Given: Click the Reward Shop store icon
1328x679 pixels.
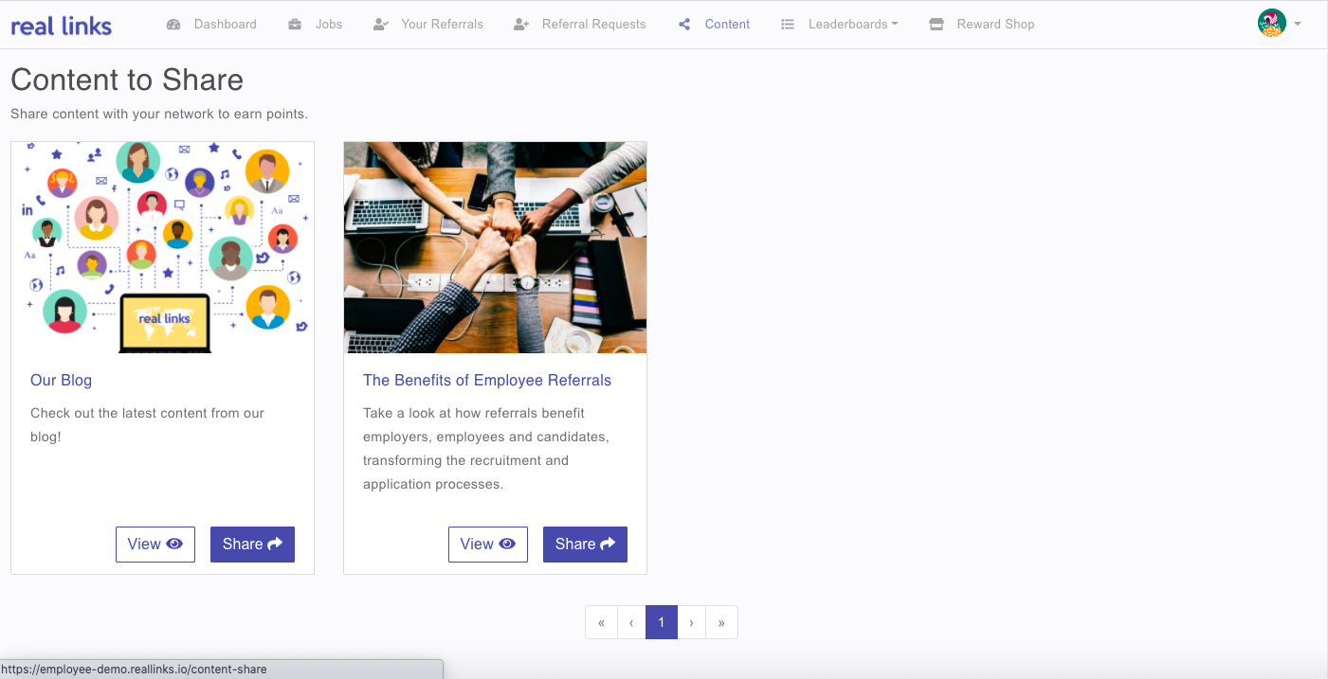Looking at the screenshot, I should (937, 25).
